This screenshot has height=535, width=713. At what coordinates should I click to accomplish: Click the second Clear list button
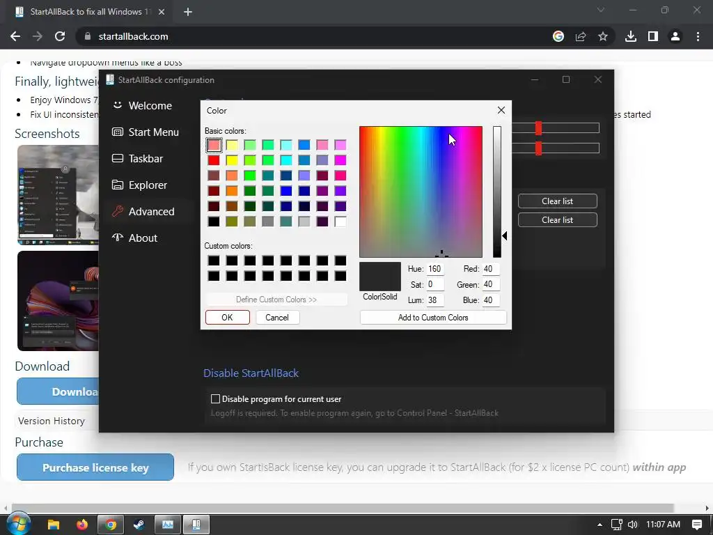click(558, 219)
